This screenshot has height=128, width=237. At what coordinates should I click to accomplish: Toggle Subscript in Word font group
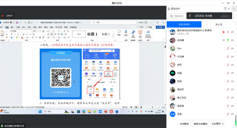click(x=27, y=34)
